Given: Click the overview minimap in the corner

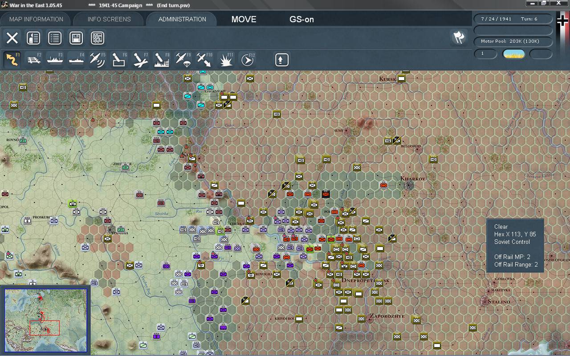Looking at the screenshot, I should pos(45,320).
